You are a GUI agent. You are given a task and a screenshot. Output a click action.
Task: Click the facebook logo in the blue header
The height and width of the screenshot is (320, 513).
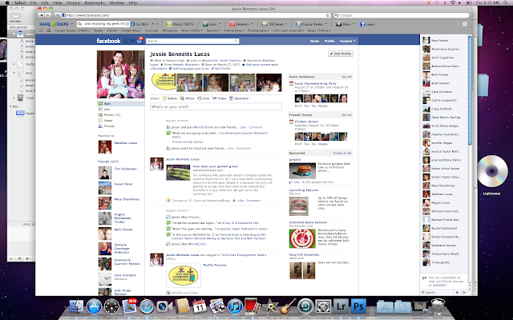(108, 41)
